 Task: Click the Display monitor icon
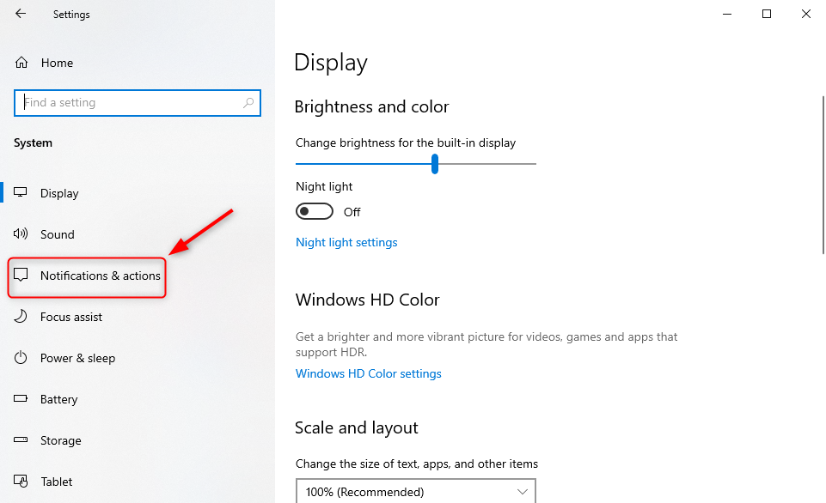21,192
